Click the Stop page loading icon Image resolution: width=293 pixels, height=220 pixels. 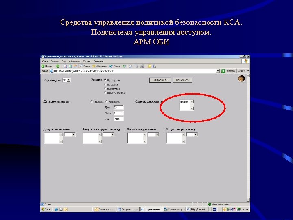(x=66, y=66)
